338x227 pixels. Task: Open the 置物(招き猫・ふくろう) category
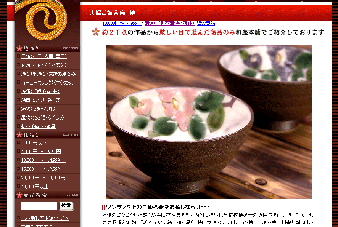pos(43,117)
